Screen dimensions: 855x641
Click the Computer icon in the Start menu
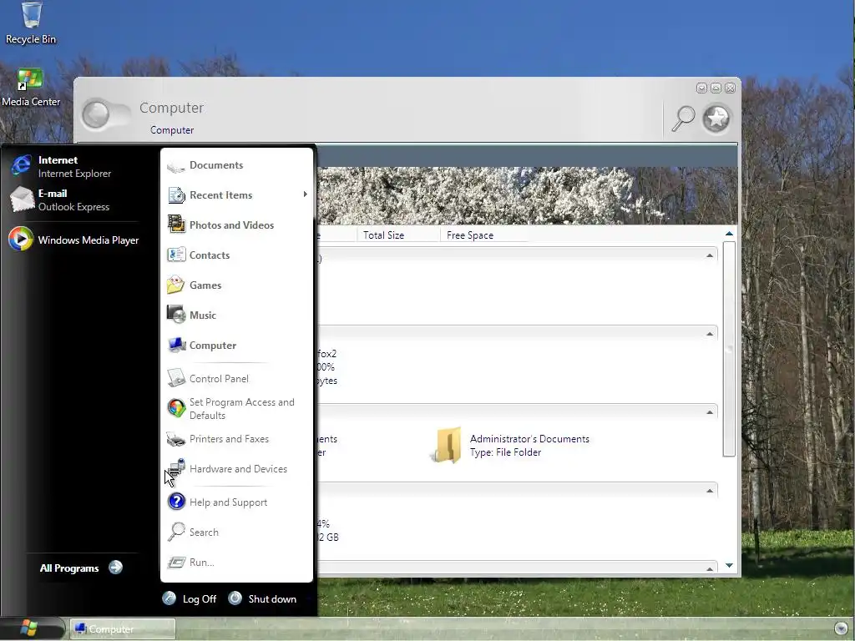176,345
